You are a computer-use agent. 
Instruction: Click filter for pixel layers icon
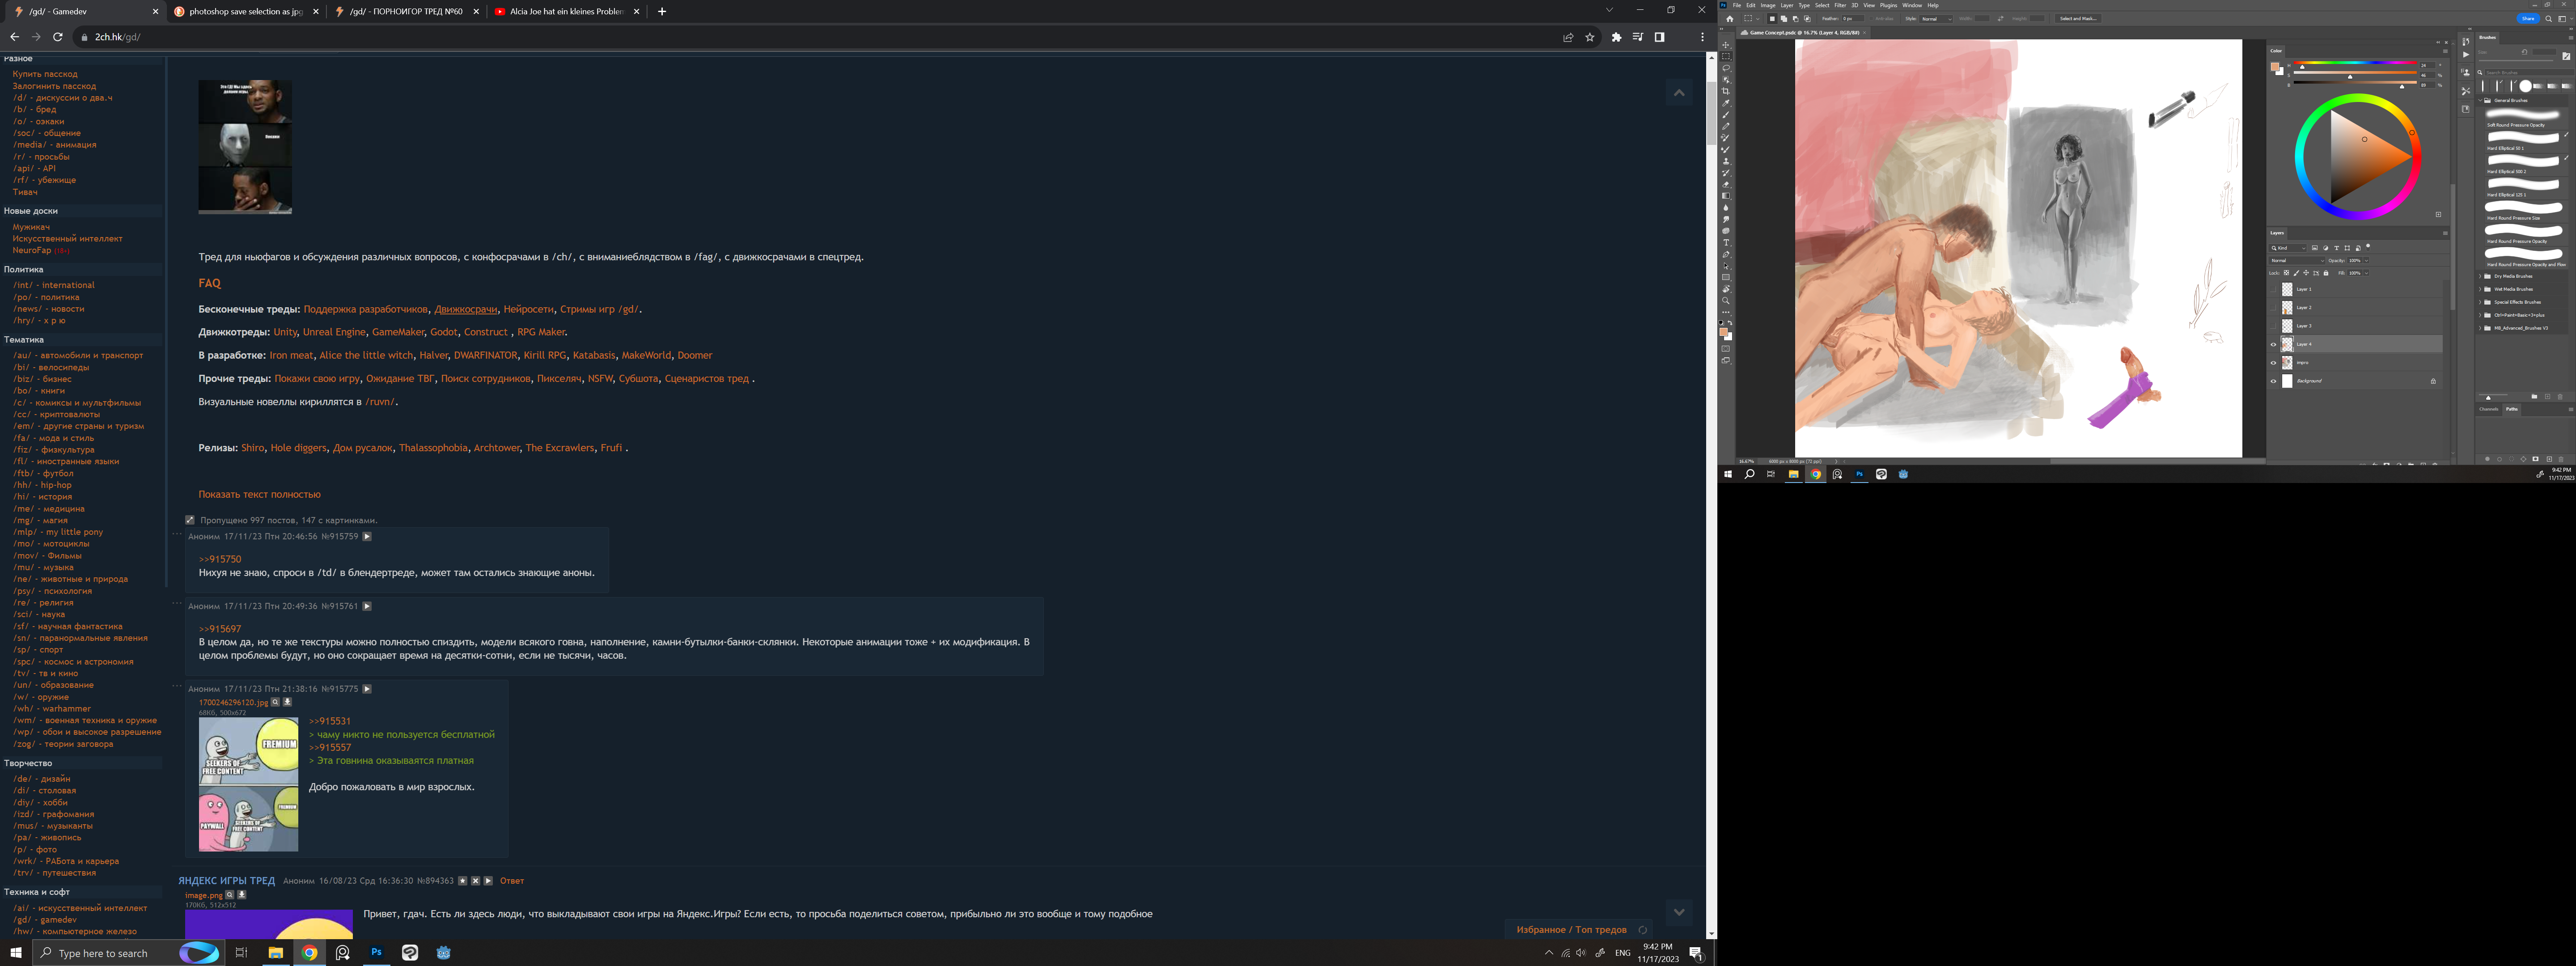point(2315,248)
